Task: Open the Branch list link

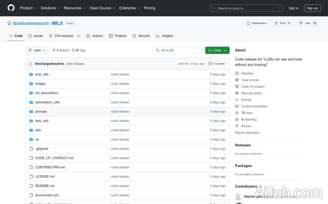Action: tap(61, 50)
